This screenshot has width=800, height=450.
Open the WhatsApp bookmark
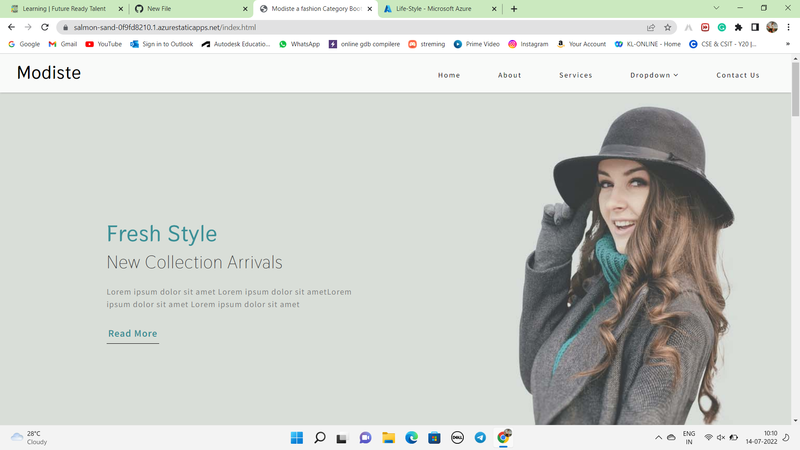[300, 44]
